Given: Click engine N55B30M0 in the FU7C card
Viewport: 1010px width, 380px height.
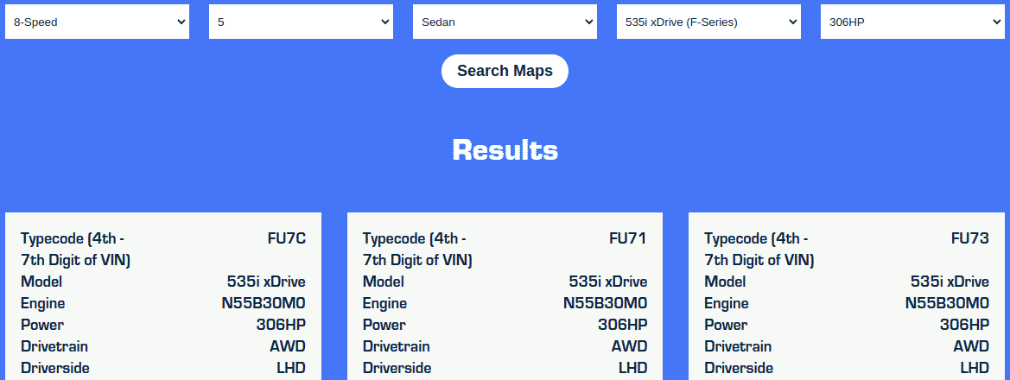Looking at the screenshot, I should pos(264,303).
